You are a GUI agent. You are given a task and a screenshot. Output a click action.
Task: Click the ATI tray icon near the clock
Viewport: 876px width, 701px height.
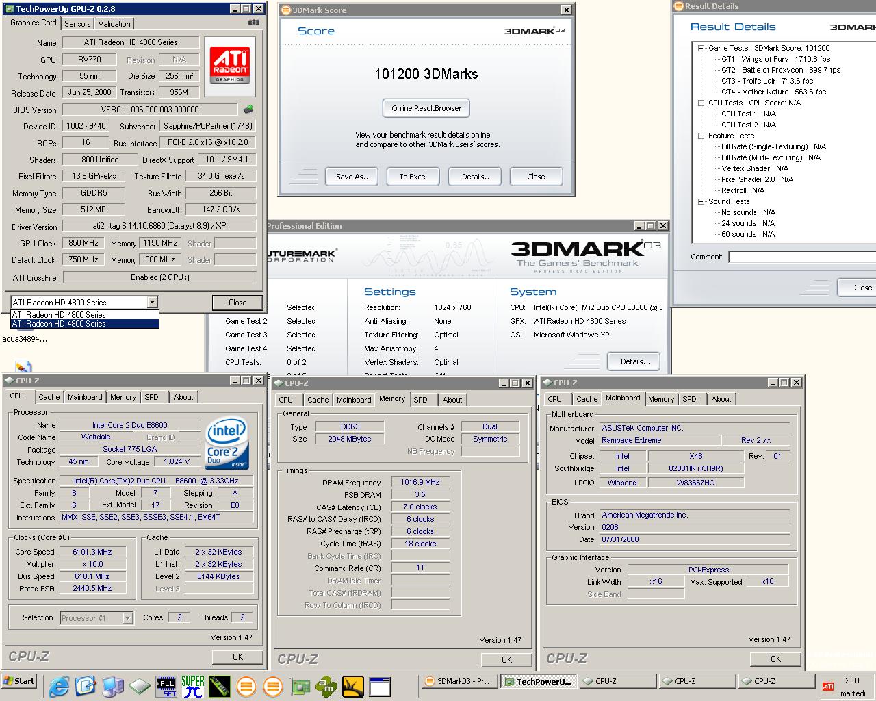point(828,686)
